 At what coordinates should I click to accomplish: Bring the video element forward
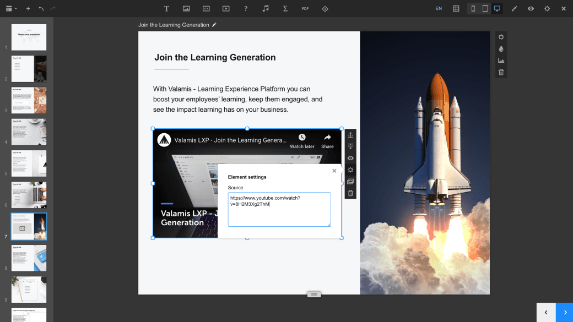[350, 135]
